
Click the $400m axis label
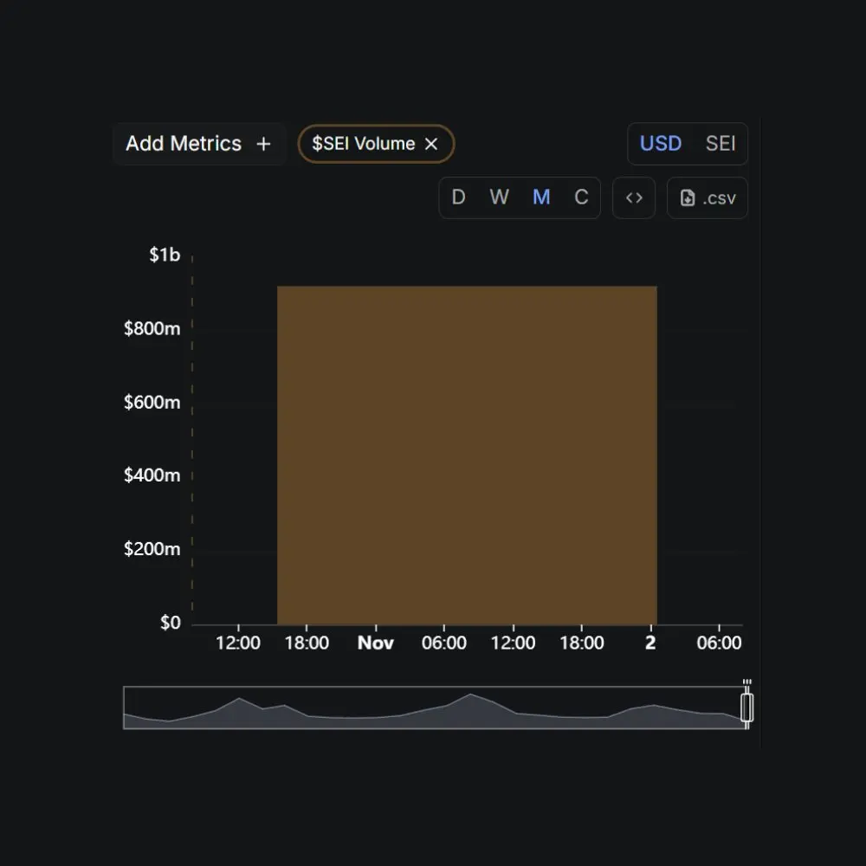click(x=152, y=475)
